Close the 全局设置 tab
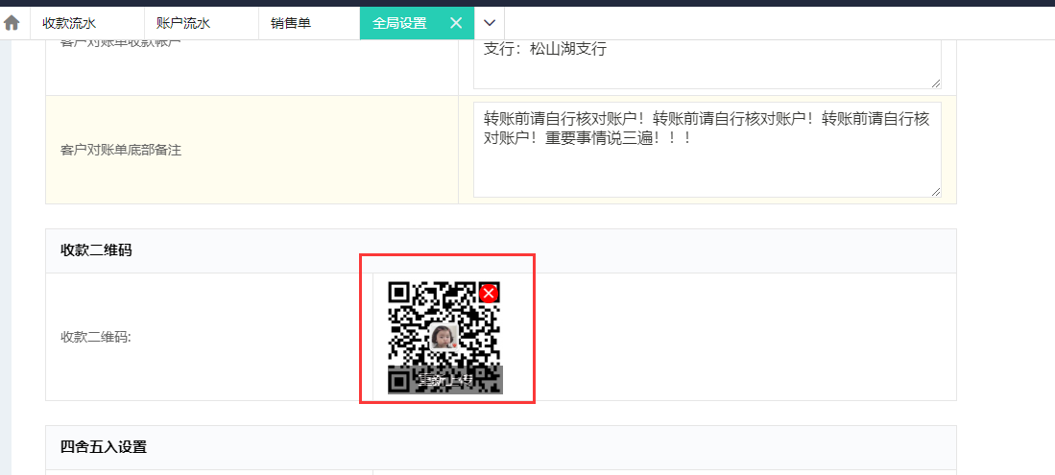The height and width of the screenshot is (475, 1055). [456, 23]
